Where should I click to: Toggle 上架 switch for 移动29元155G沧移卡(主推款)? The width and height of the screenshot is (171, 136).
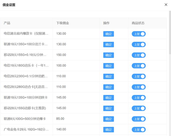tap(139, 108)
